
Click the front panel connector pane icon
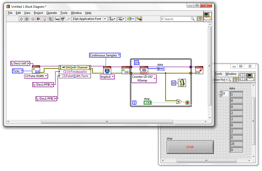243,77
